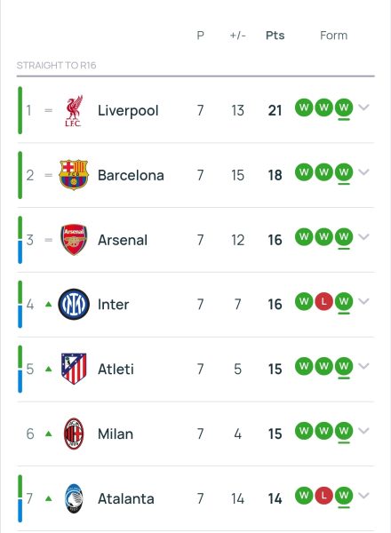Click the Barcelona club crest
This screenshot has width=391, height=533.
(x=74, y=175)
